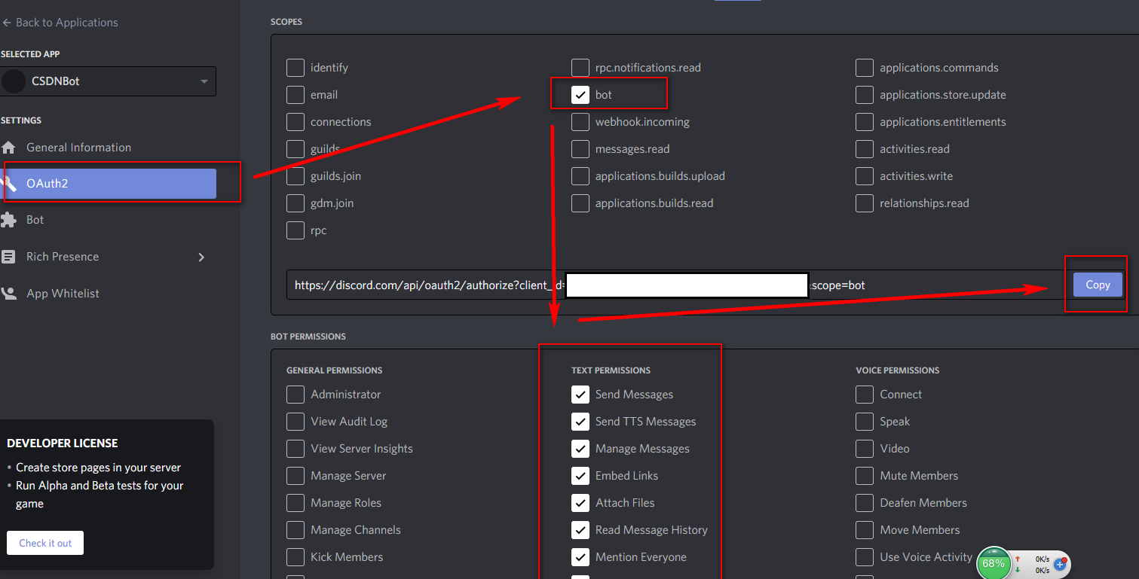This screenshot has width=1139, height=579.
Task: Select the OAuth2 settings page
Action: pos(108,184)
